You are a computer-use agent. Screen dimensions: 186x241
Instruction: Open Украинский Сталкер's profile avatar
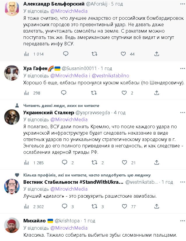point(12,117)
